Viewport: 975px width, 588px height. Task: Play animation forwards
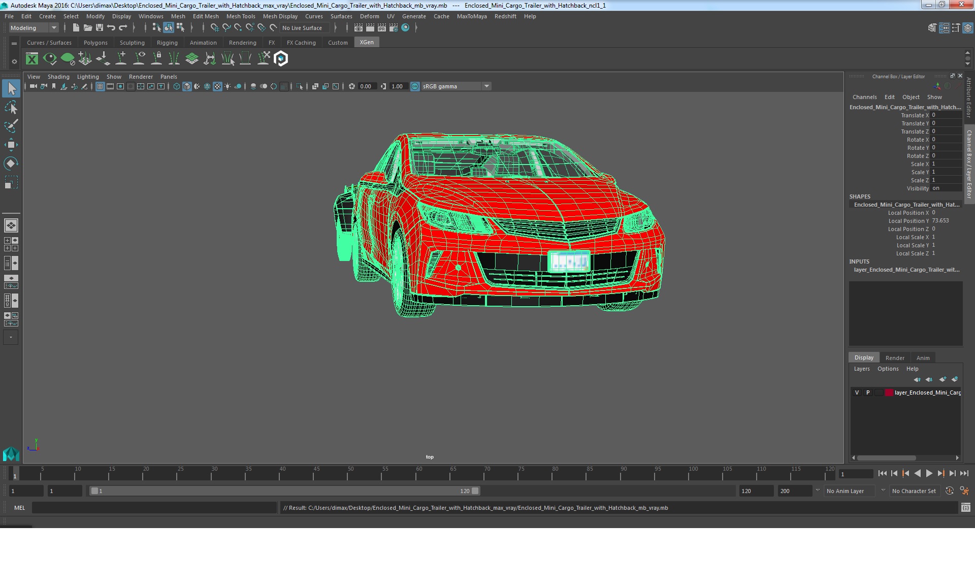tap(929, 474)
